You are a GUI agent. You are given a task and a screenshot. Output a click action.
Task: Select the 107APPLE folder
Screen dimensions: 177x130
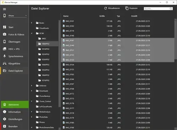pos(44,80)
